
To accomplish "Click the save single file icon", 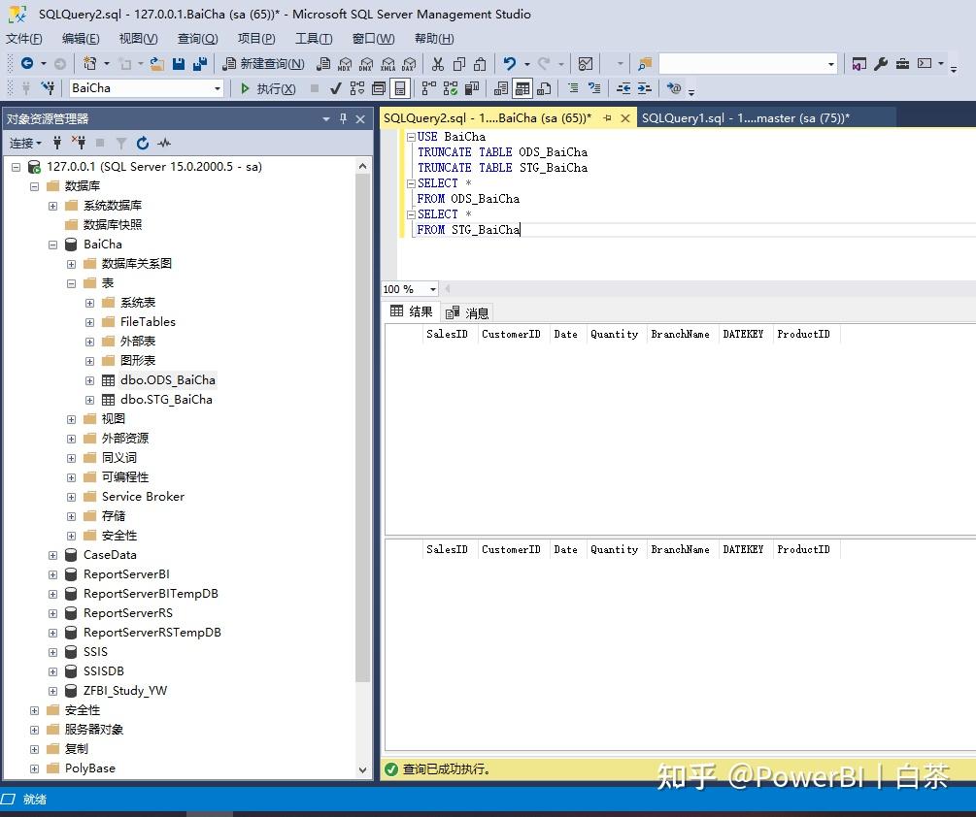I will point(179,63).
